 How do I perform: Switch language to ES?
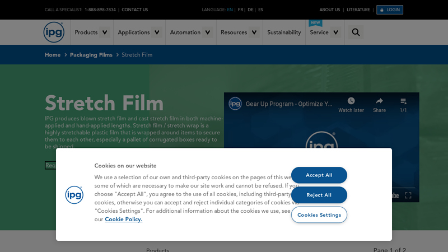pyautogui.click(x=260, y=10)
